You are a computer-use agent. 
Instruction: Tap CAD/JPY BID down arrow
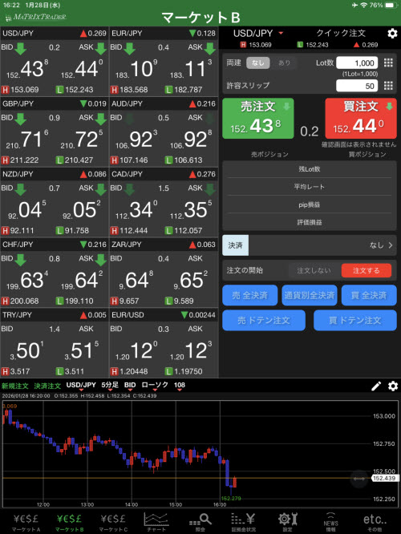(x=129, y=189)
